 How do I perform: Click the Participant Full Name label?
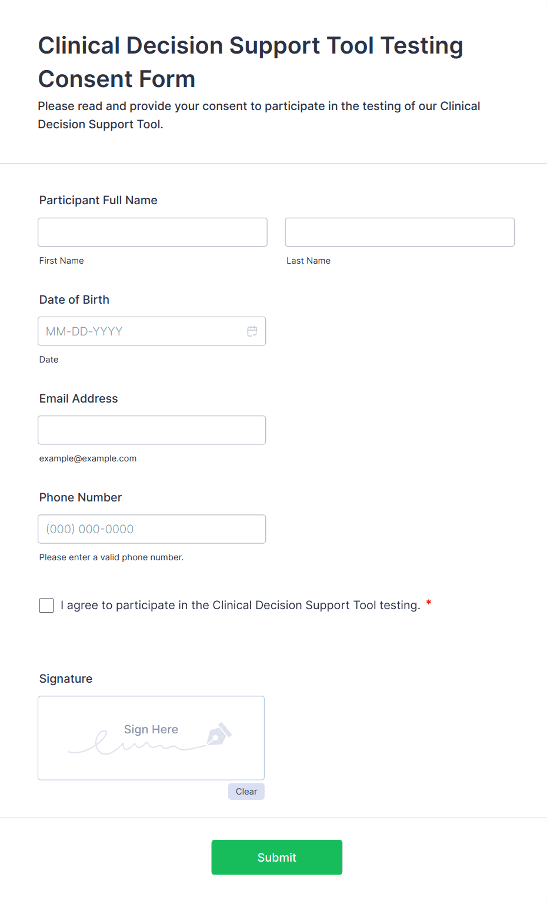[98, 200]
